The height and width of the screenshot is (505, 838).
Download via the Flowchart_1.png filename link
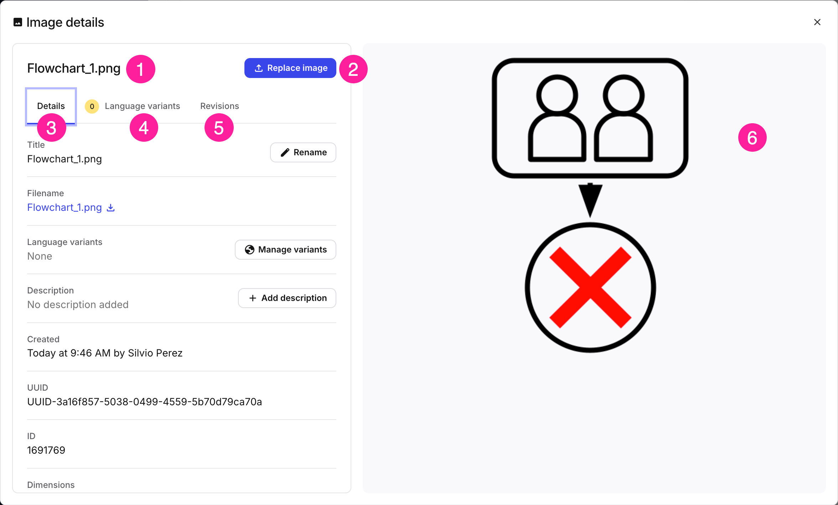click(64, 208)
